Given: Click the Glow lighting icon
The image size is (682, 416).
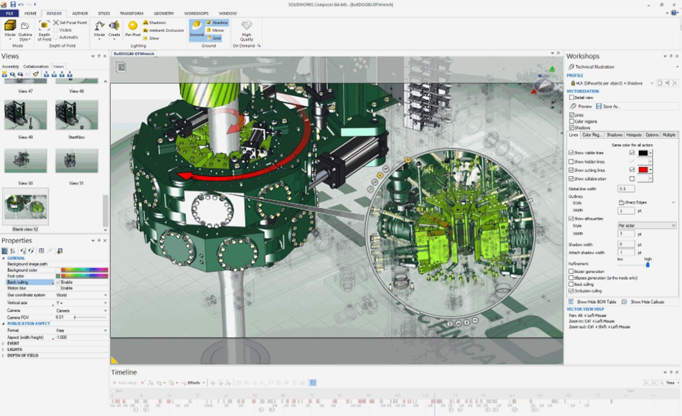Looking at the screenshot, I should click(150, 38).
